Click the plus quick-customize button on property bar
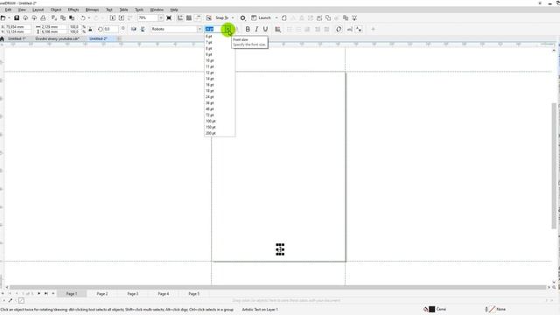560x315 pixels. coord(374,29)
